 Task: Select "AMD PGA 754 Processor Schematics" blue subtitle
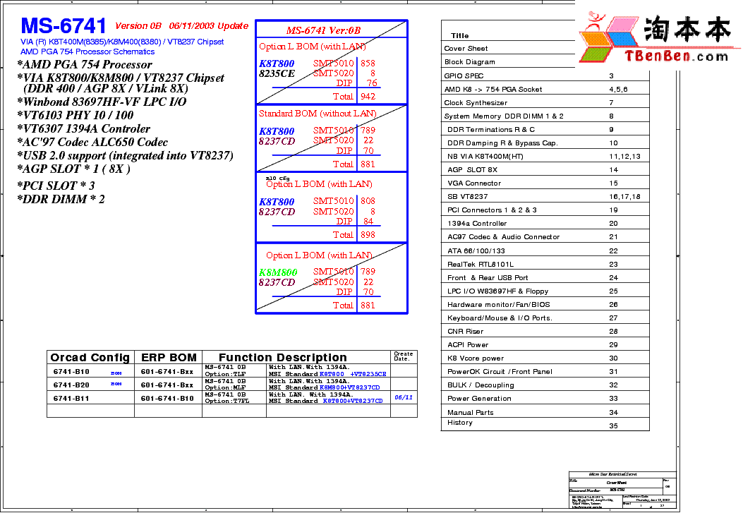[x=87, y=52]
